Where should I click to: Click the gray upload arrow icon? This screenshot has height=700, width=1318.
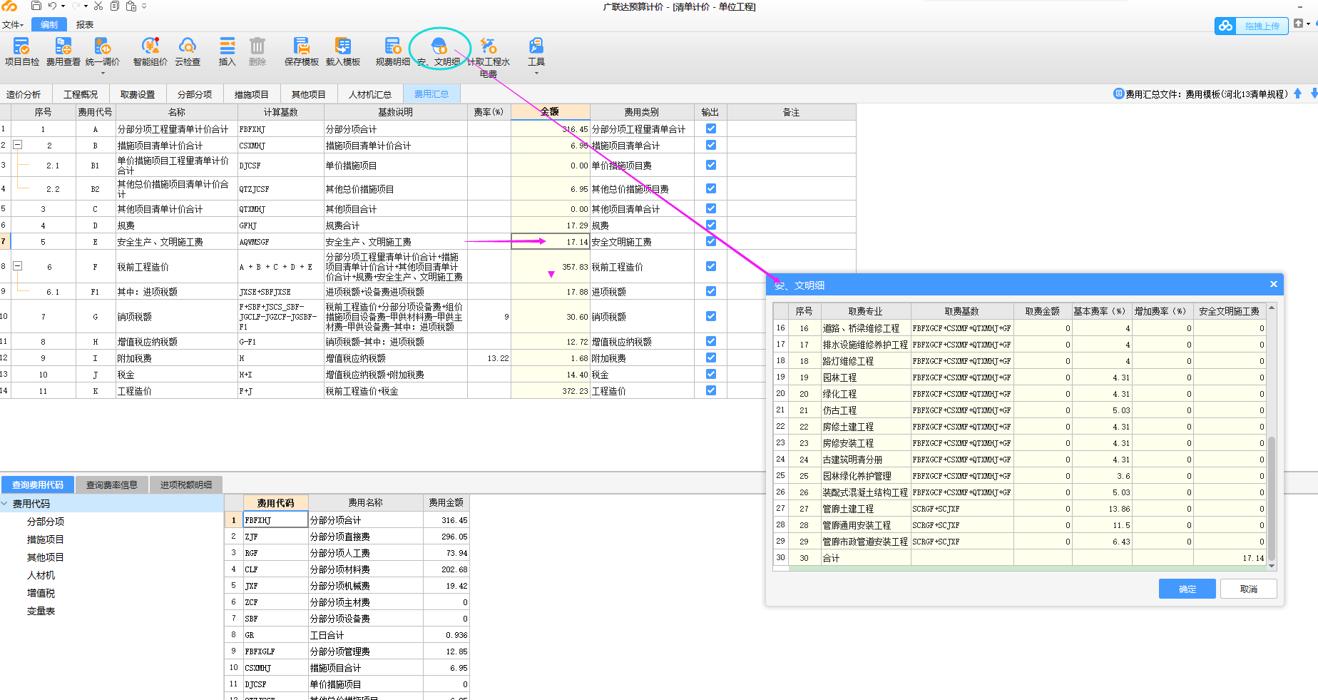(1299, 24)
